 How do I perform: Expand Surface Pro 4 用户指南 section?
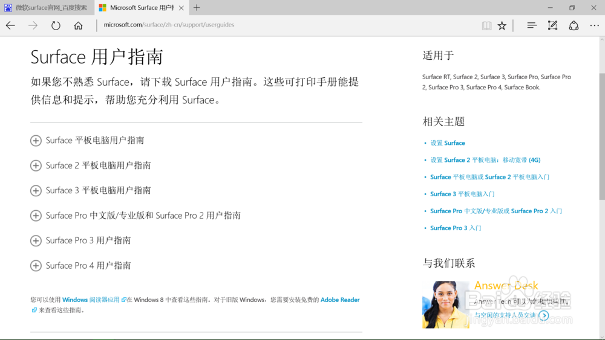click(x=80, y=266)
